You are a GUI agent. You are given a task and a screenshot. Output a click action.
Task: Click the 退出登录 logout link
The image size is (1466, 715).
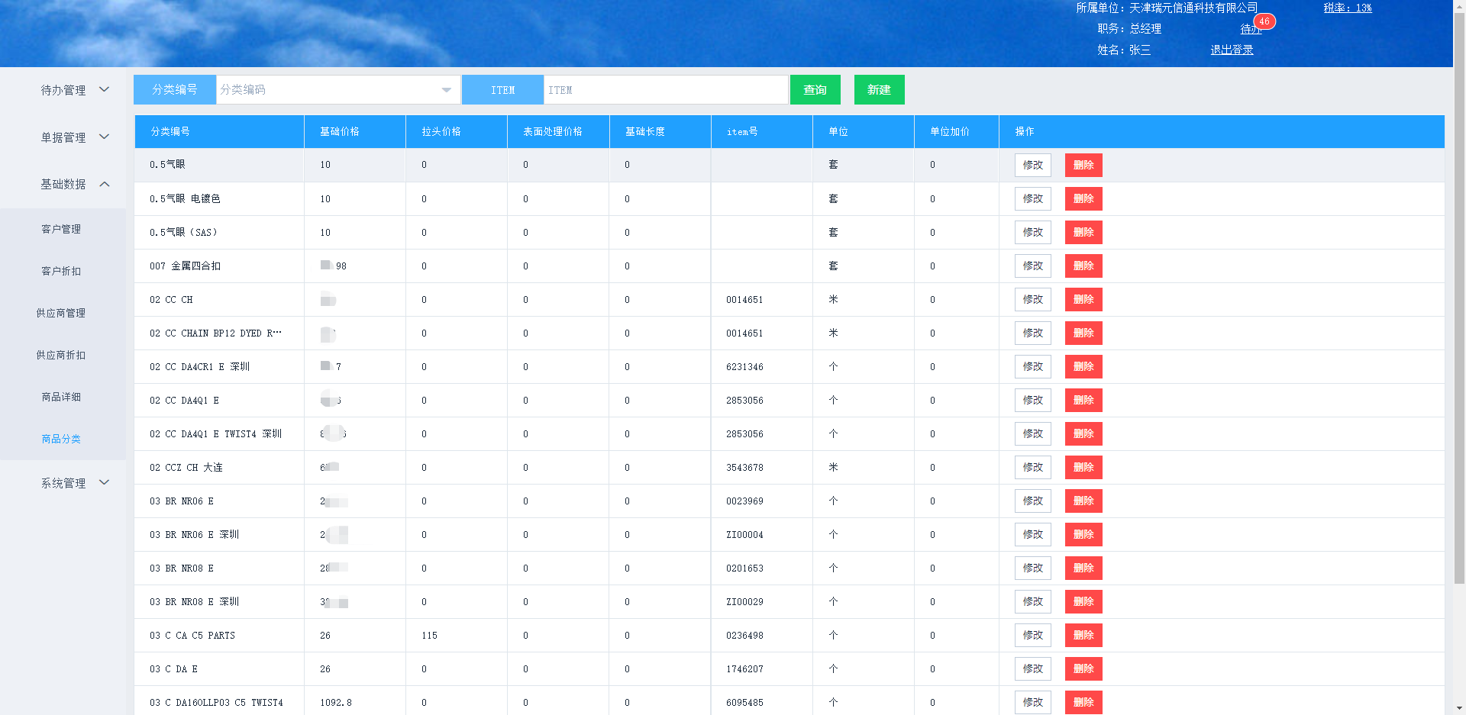point(1231,50)
